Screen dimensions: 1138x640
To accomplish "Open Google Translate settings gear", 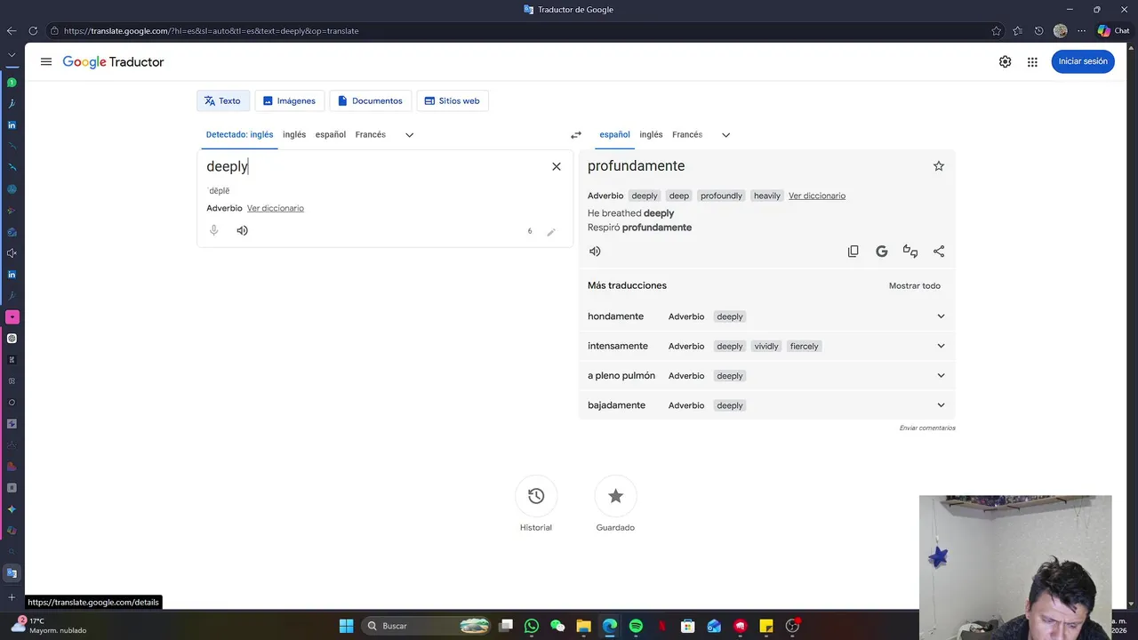I will [x=1005, y=62].
